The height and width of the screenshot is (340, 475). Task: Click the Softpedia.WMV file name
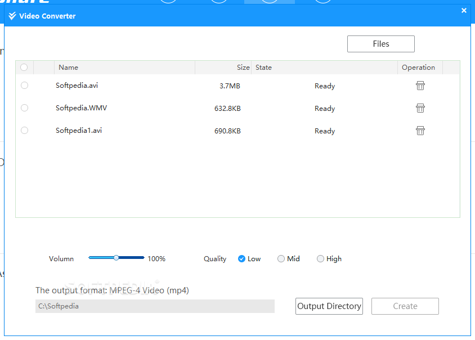81,108
